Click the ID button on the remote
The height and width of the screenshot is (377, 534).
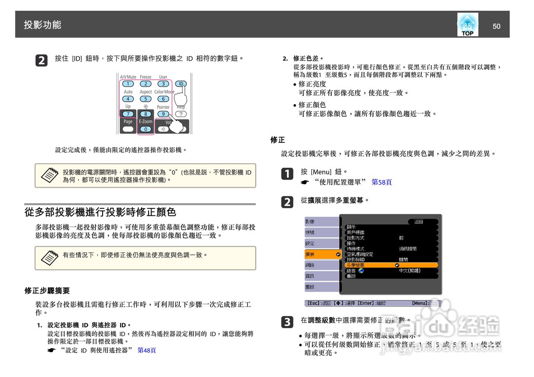[181, 84]
